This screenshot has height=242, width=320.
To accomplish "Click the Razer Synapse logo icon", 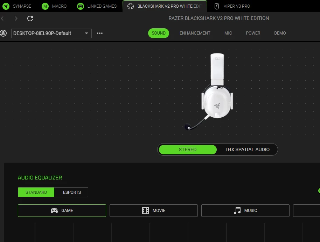I will [x=6, y=6].
